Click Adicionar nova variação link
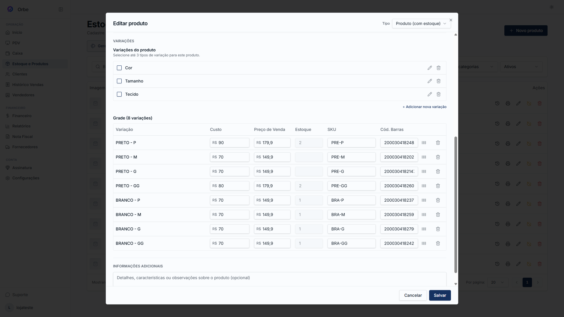 (x=424, y=107)
